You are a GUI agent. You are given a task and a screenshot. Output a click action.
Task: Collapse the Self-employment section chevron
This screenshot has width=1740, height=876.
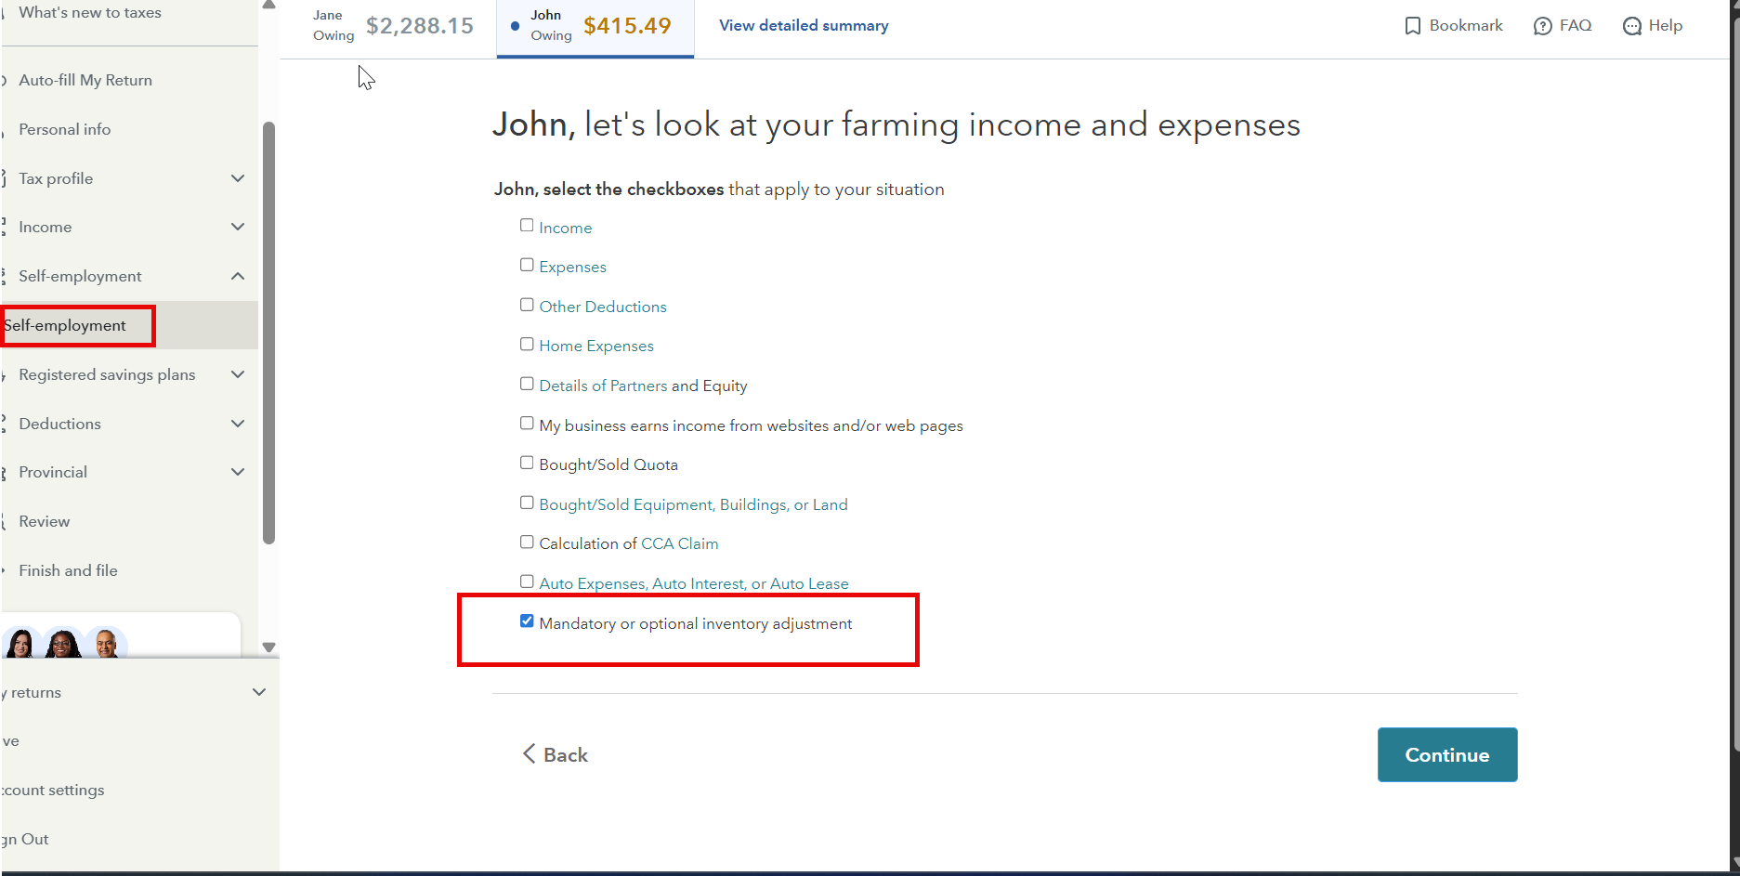238,276
